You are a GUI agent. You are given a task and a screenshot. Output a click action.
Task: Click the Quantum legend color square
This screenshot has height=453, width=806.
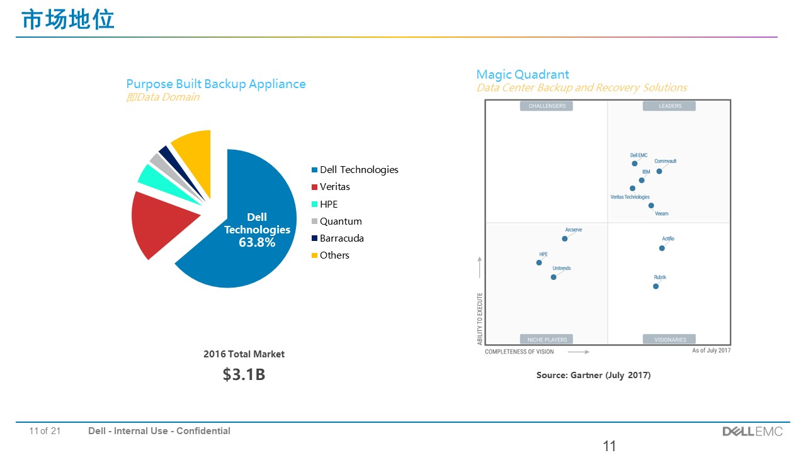[x=314, y=221]
